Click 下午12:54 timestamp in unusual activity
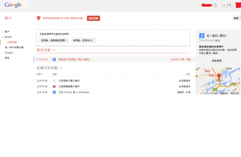This screenshot has width=241, height=157. (x=42, y=59)
